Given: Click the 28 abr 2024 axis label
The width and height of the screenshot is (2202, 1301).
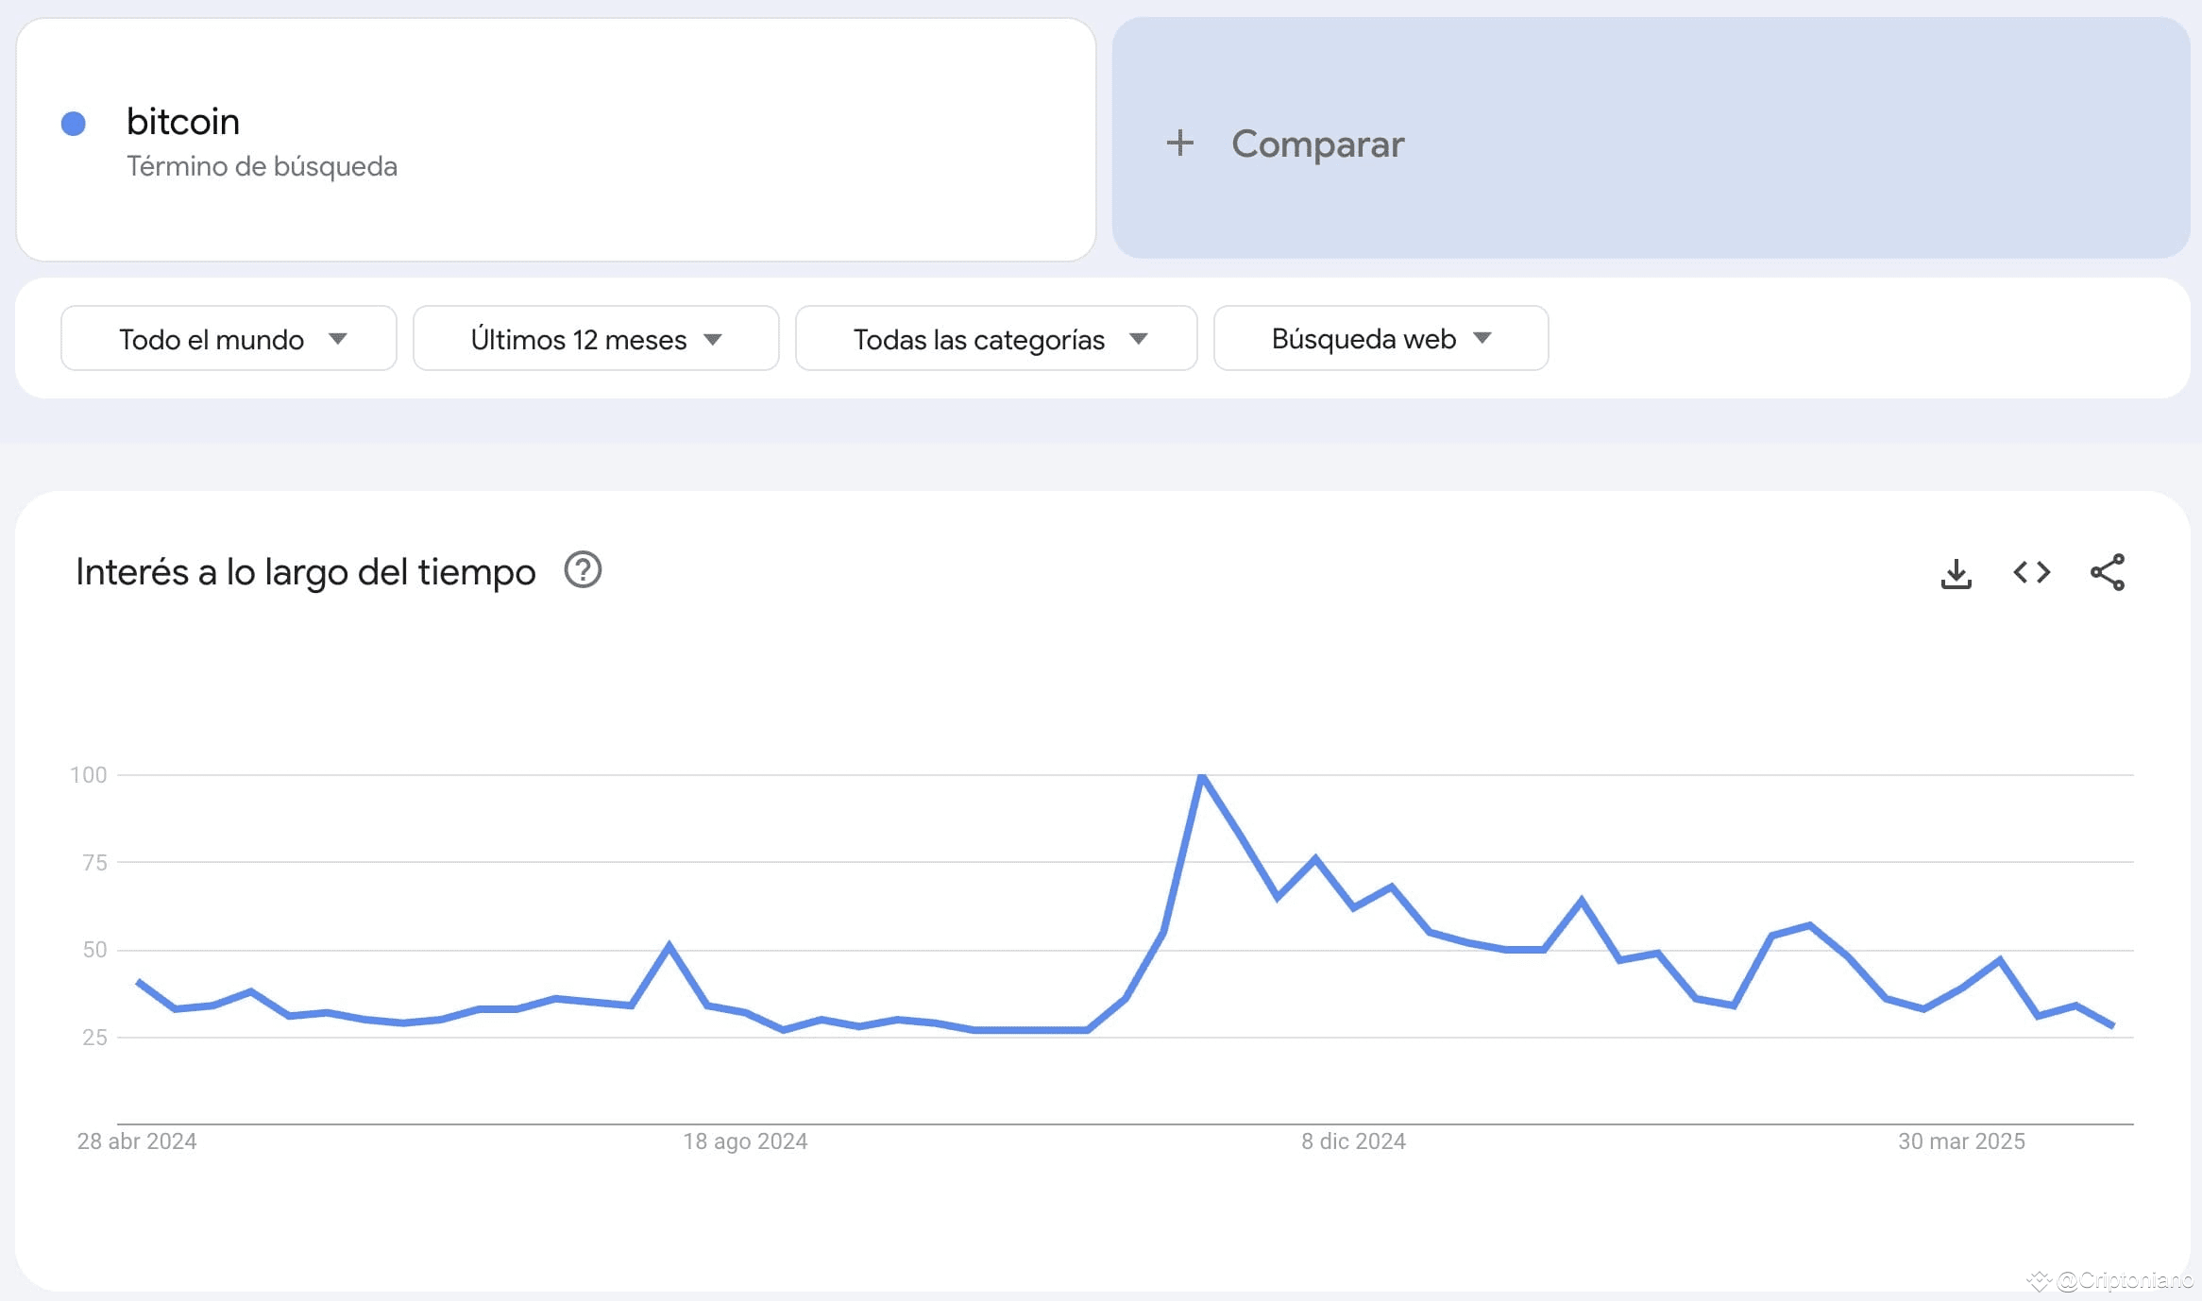Looking at the screenshot, I should (x=137, y=1141).
